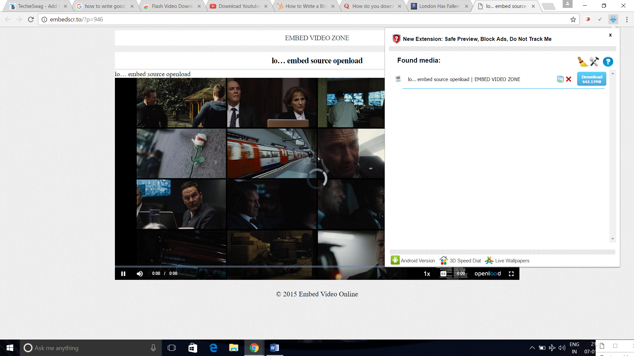
Task: Open the openload logo link
Action: pyautogui.click(x=488, y=274)
